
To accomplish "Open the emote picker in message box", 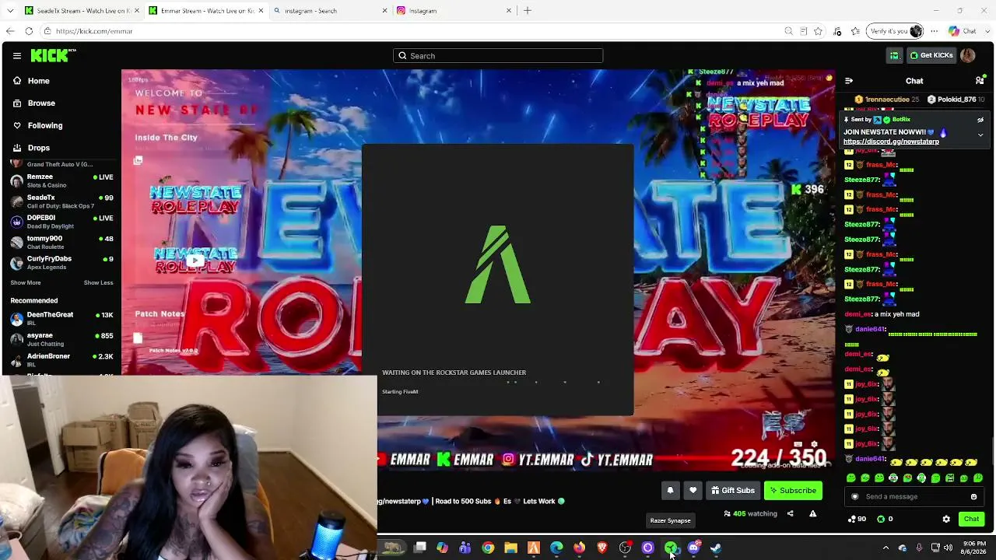I will point(973,497).
